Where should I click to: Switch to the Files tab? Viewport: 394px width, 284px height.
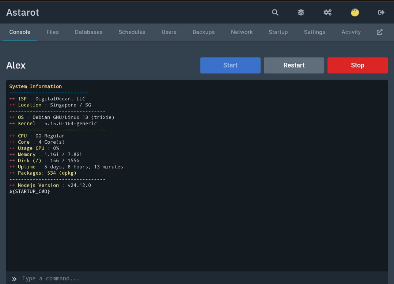point(53,32)
